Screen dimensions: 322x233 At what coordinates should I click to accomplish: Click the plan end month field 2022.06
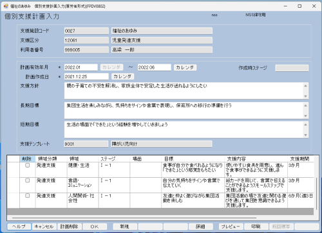(155, 67)
